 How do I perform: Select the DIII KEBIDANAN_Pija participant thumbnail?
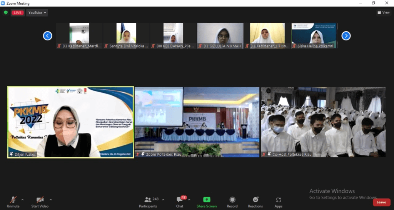(173, 35)
